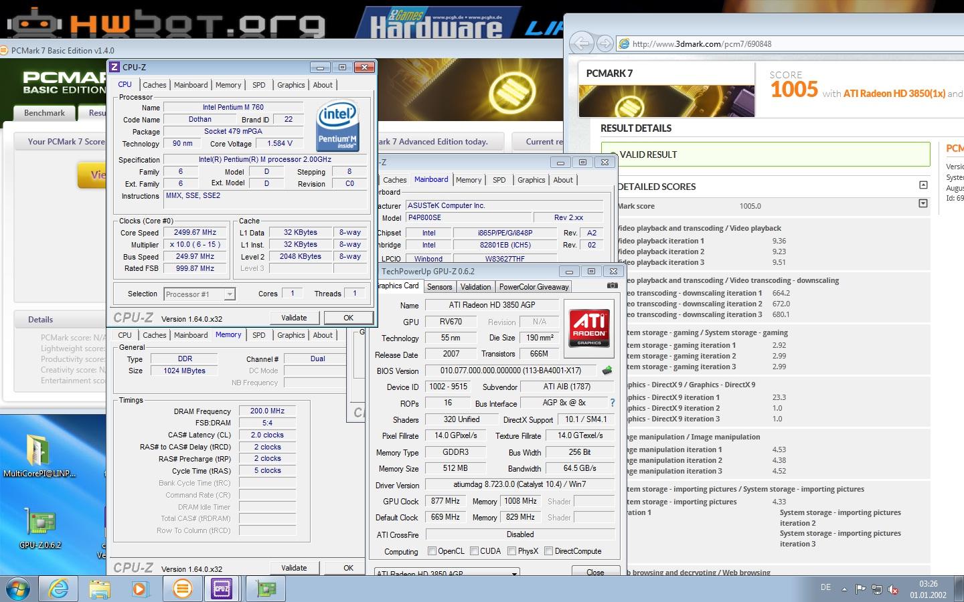Show hidden tray icons arrow
This screenshot has width=964, height=602.
(x=844, y=589)
